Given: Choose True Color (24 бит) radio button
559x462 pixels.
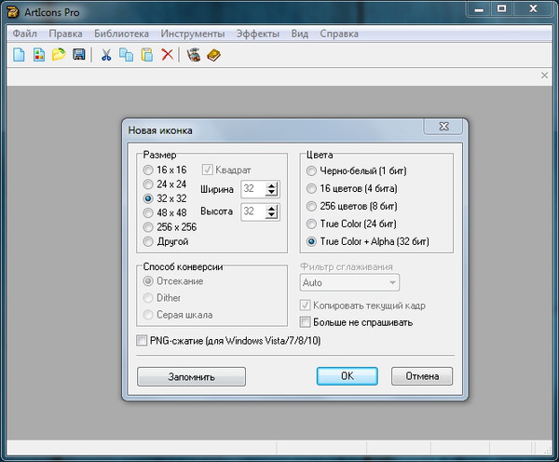Looking at the screenshot, I should pyautogui.click(x=311, y=224).
